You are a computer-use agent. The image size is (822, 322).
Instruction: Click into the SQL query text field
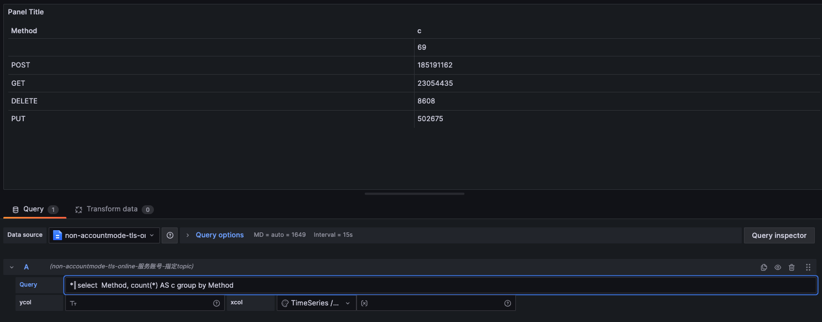pos(441,285)
